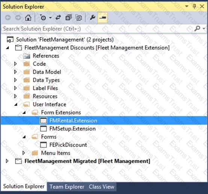208x194 pixels.
Task: Select the FEPickDiscount form icon
Action: point(44,145)
